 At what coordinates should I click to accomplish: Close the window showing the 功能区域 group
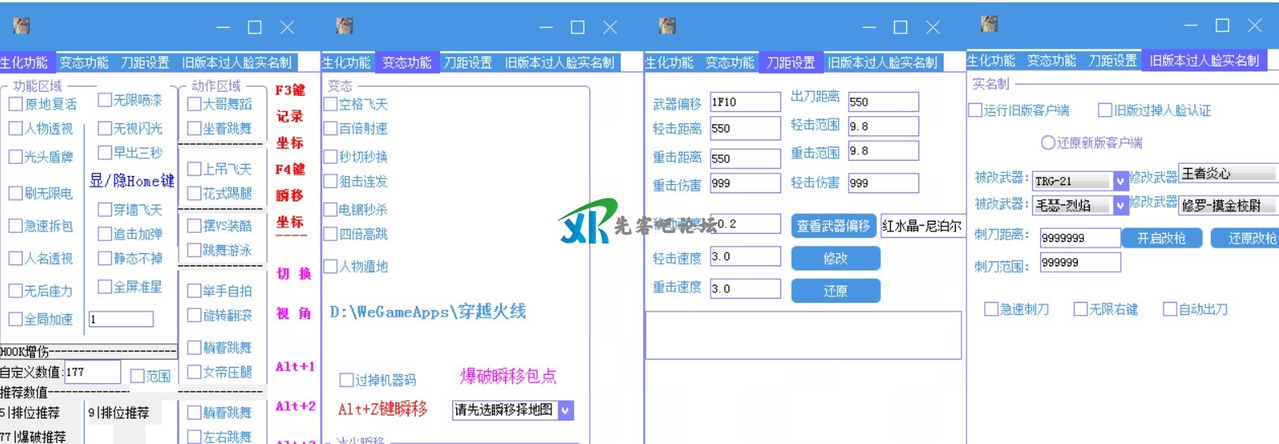tap(287, 28)
